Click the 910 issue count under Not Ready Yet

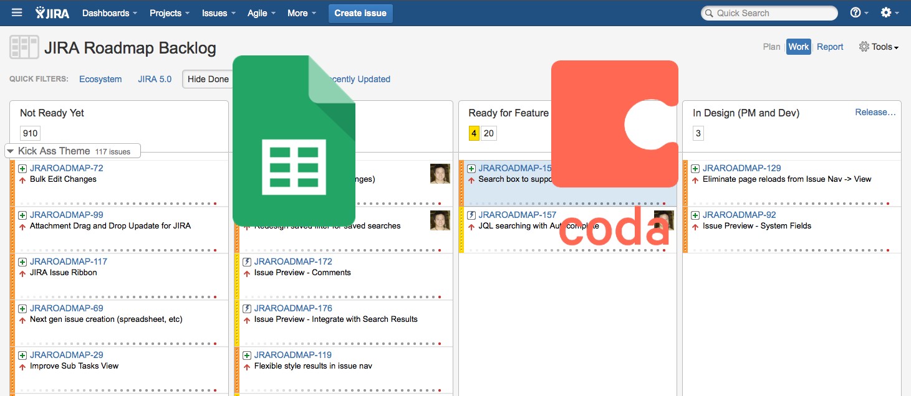pos(29,133)
